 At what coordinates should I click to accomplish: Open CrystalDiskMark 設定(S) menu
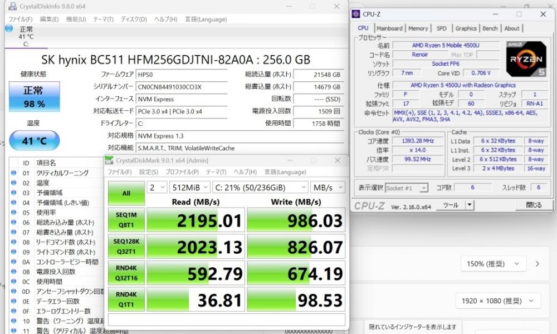point(149,172)
